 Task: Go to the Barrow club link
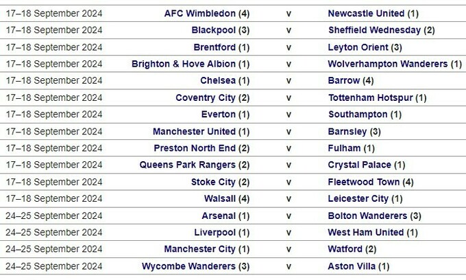coord(343,80)
